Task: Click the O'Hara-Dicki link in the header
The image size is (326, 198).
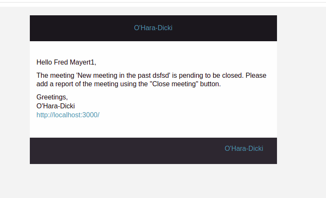Action: (153, 28)
